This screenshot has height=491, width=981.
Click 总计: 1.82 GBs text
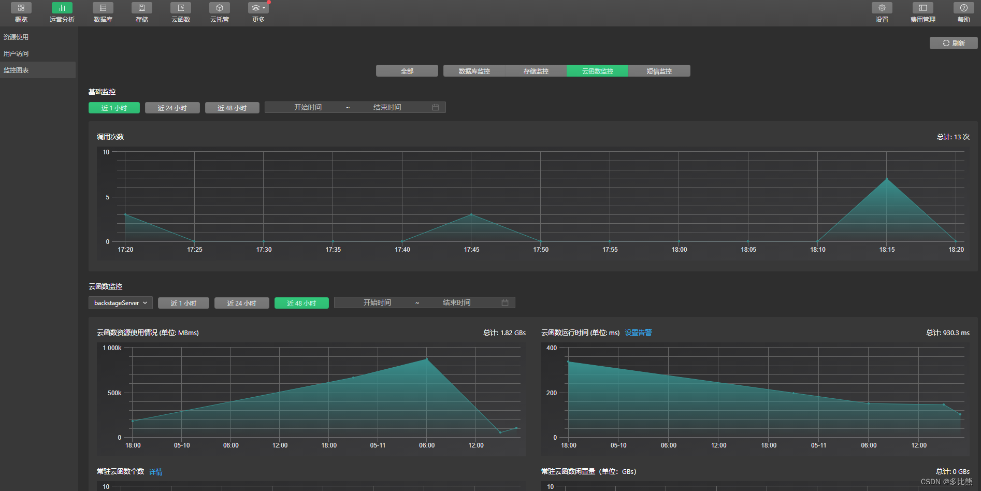click(504, 333)
